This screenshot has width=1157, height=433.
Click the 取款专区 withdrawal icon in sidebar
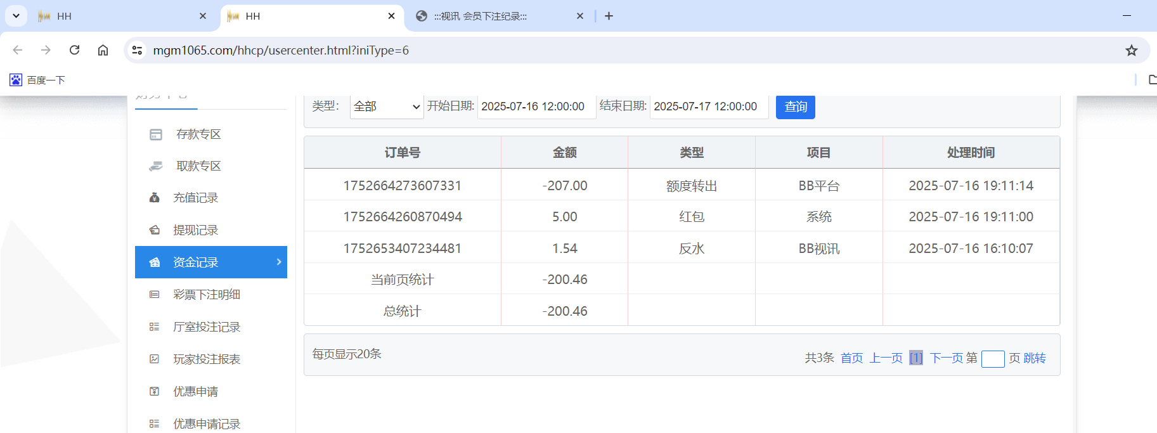(155, 166)
